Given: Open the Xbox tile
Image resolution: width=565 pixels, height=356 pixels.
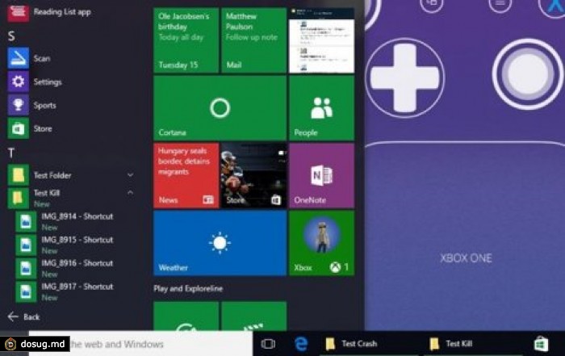Looking at the screenshot, I should click(x=321, y=243).
